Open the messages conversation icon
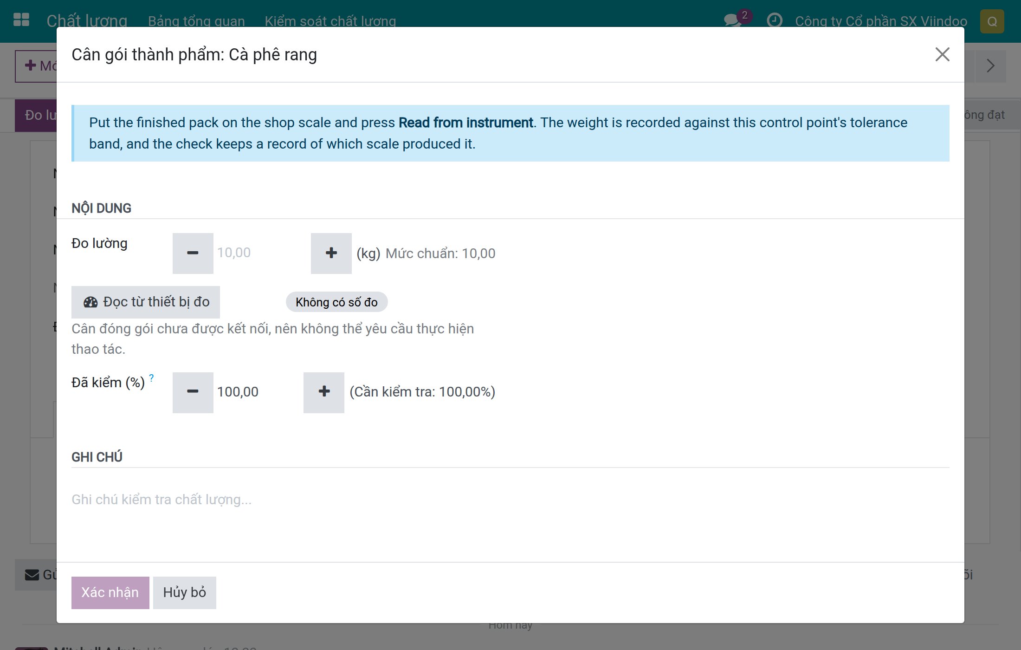1021x650 pixels. (733, 20)
